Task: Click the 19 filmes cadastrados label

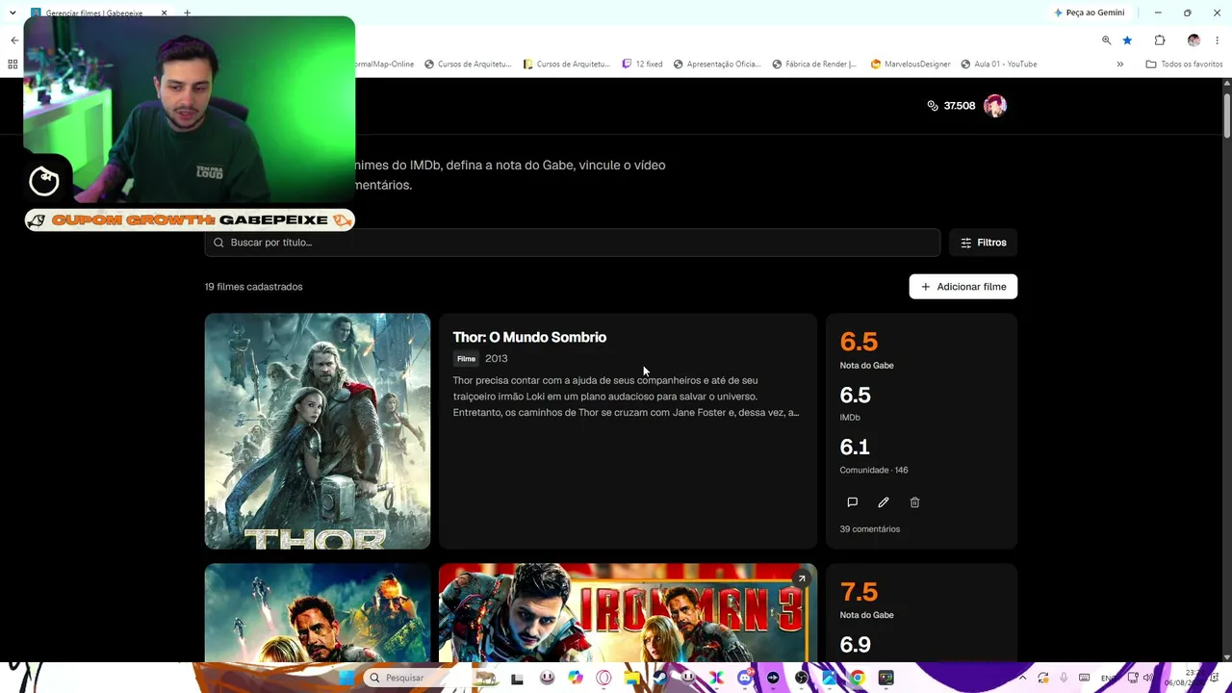Action: click(254, 287)
